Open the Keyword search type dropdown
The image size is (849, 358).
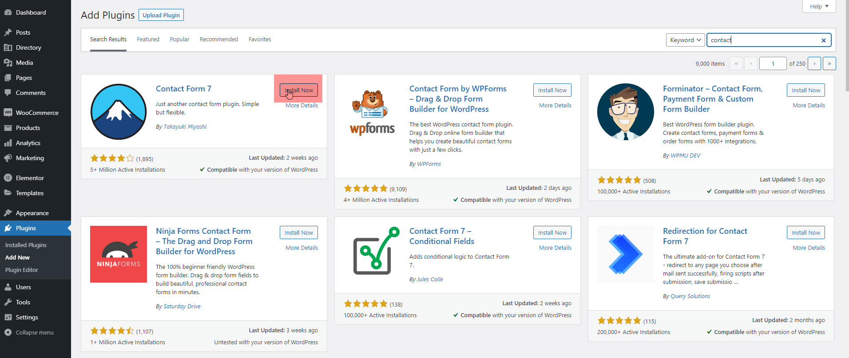pos(686,40)
